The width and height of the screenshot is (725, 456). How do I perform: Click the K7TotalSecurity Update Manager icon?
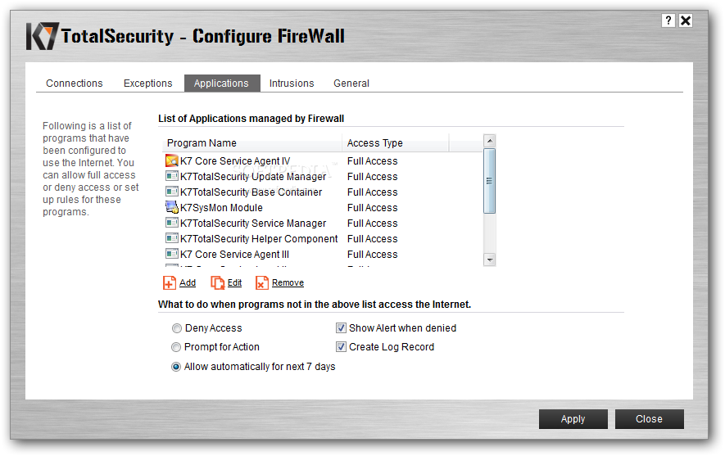click(x=172, y=176)
